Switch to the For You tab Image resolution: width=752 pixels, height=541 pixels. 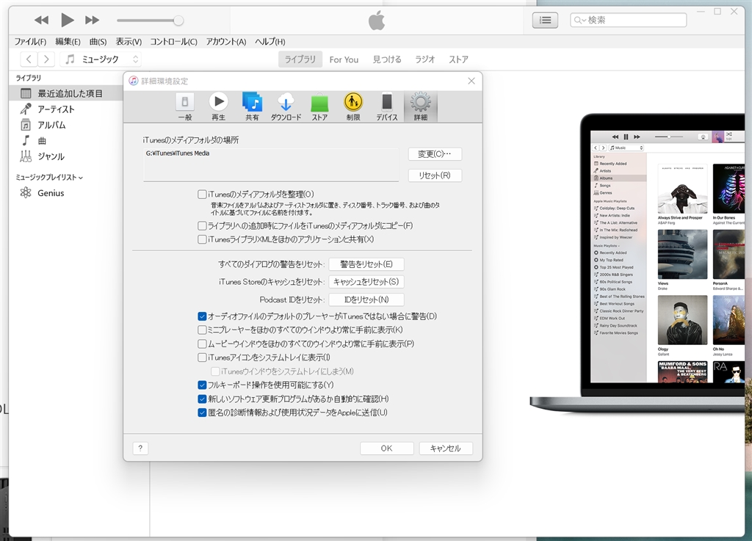coord(344,59)
